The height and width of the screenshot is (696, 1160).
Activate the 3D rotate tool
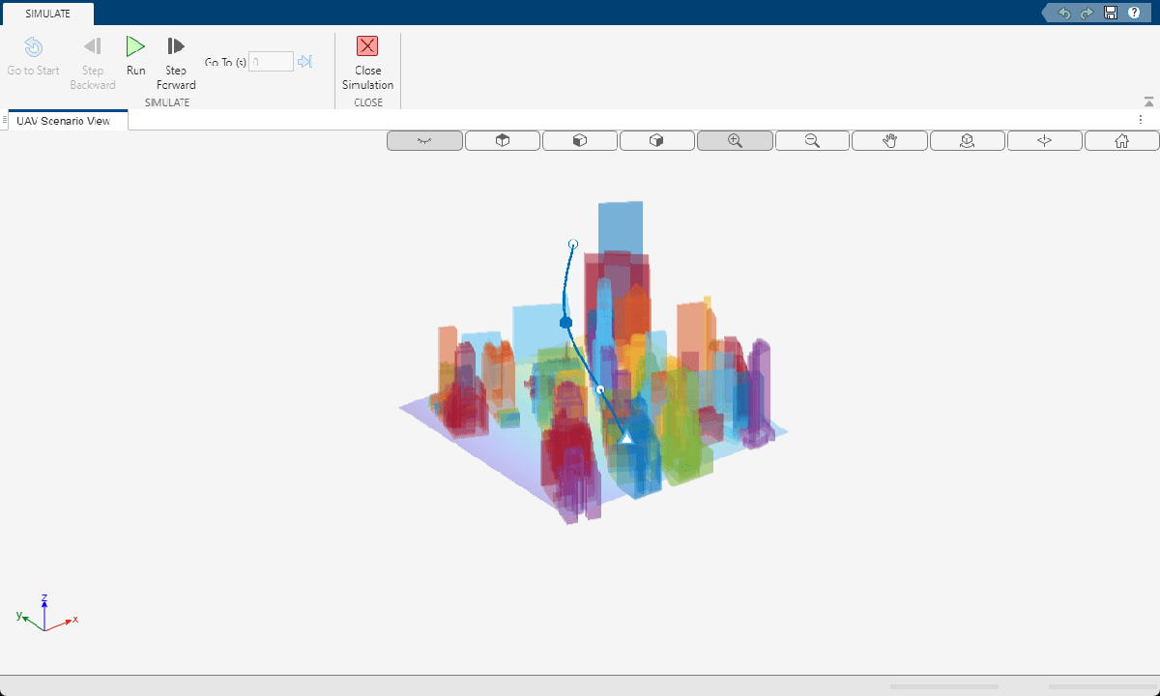967,141
